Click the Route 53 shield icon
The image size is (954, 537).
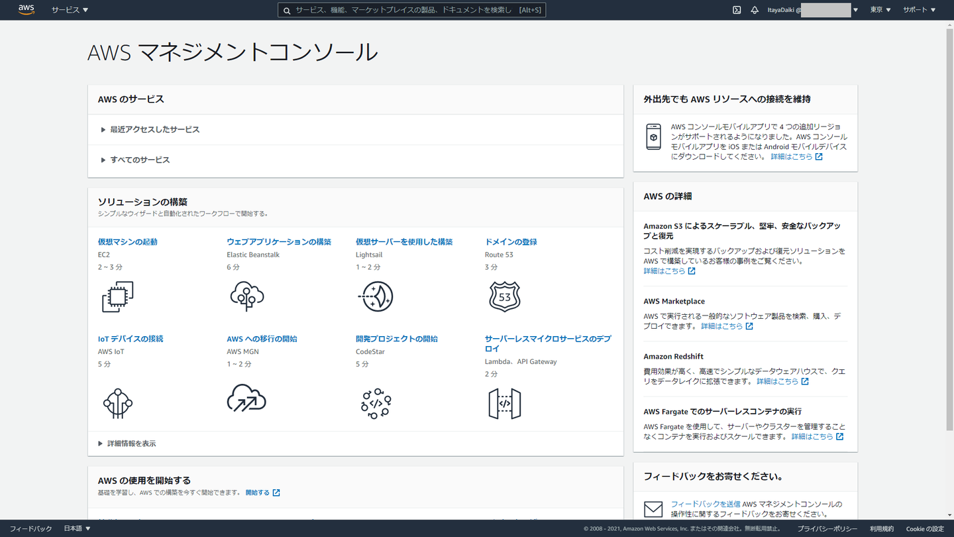[504, 296]
